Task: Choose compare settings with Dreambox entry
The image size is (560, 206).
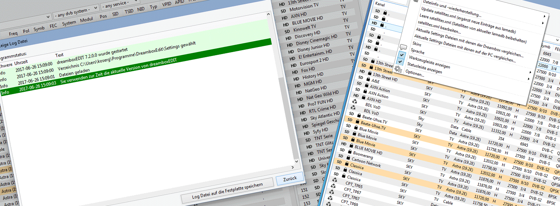Action: [470, 43]
